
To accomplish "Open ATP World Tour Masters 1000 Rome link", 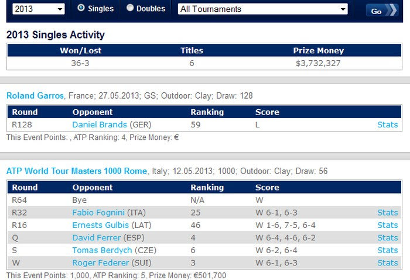I will click(x=77, y=171).
